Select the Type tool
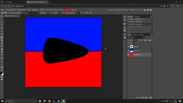 coord(2,55)
